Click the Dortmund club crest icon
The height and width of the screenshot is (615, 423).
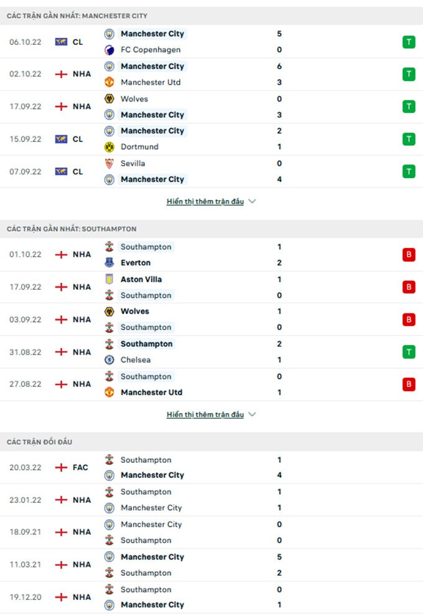(x=109, y=147)
